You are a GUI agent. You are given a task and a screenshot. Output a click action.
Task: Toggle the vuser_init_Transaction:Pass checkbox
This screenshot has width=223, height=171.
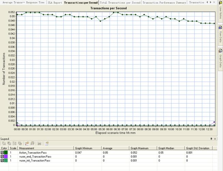point(2,160)
